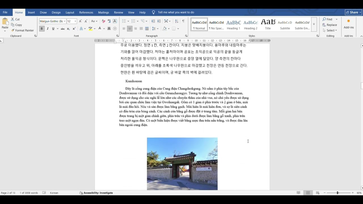Toggle center alignment for paragraph

click(130, 29)
